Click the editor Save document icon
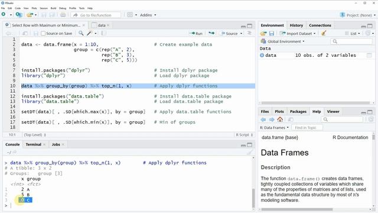 click(36, 33)
